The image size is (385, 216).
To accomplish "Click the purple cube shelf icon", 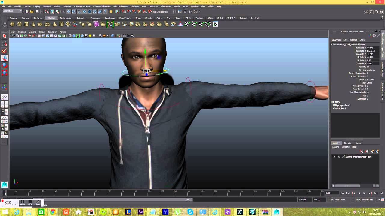I will point(96,24).
